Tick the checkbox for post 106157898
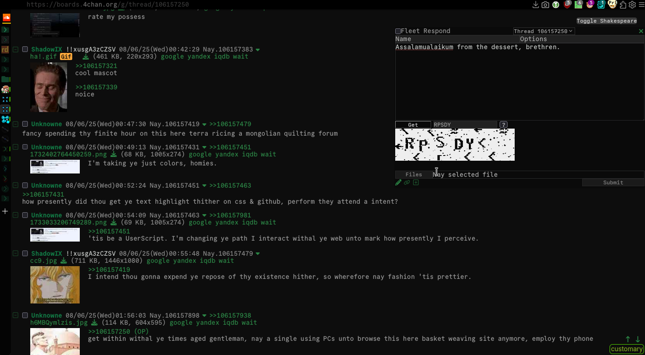 coord(25,316)
